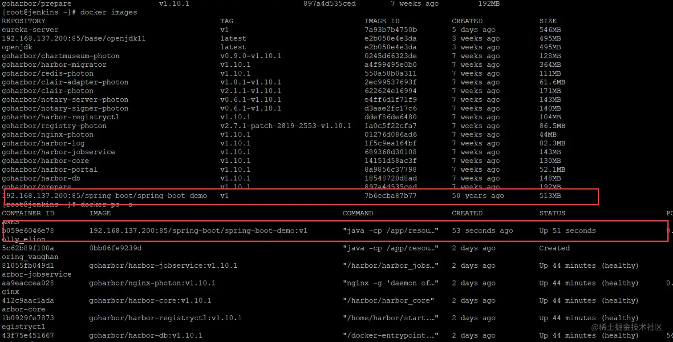This screenshot has height=342, width=673.
Task: Click goharbor/harbor-portal repository name
Action: click(x=50, y=169)
